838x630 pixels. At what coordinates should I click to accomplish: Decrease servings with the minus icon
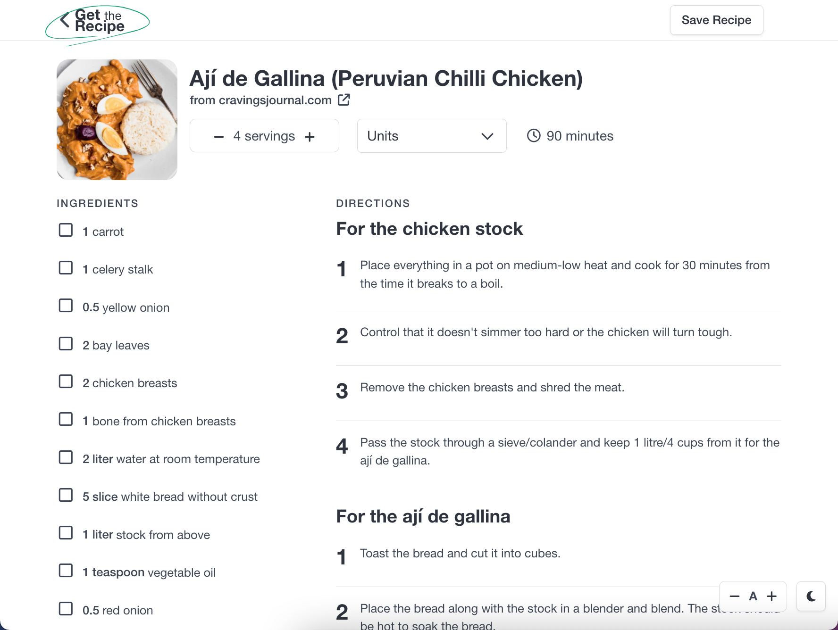[x=218, y=137]
